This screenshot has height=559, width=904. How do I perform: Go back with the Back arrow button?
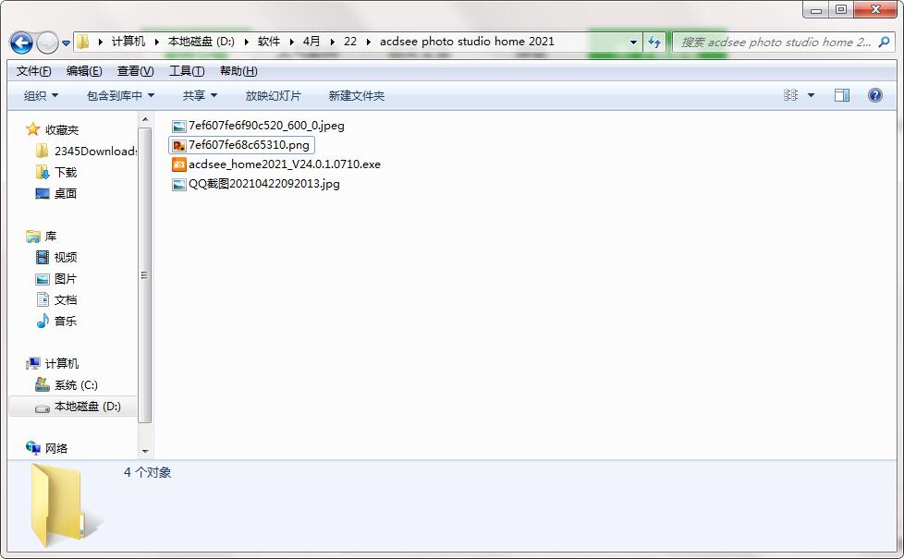coord(21,43)
